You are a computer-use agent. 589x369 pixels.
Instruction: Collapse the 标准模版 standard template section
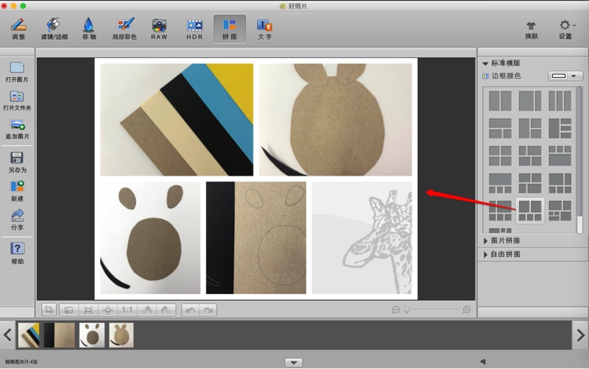click(485, 63)
